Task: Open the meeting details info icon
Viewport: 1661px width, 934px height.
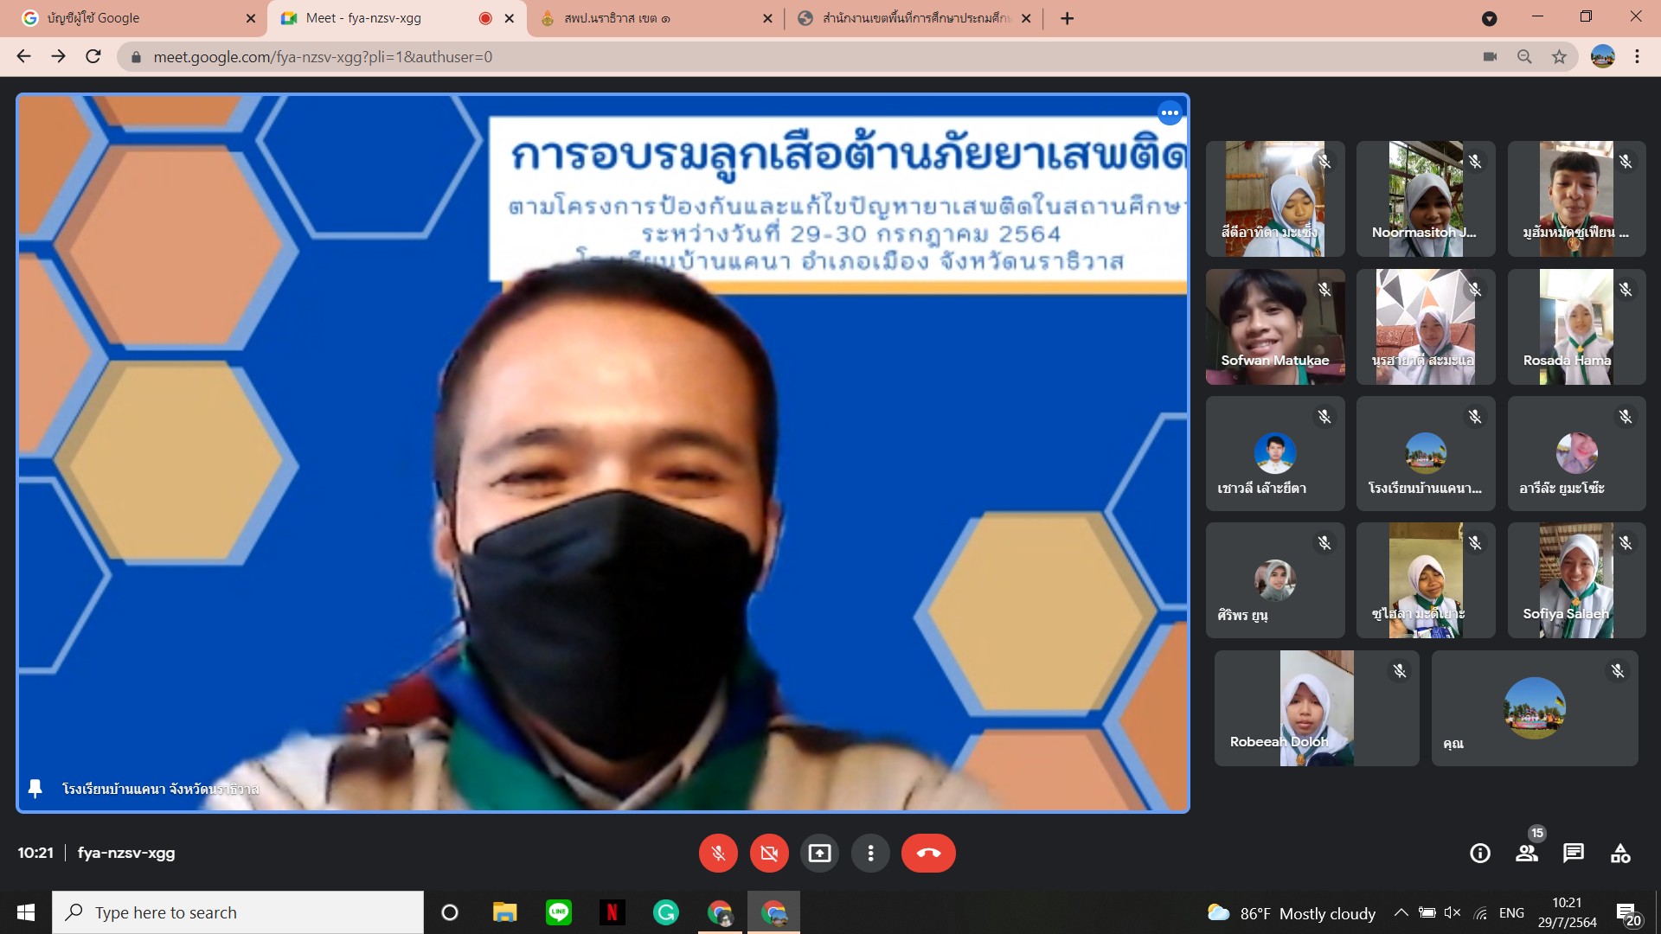Action: pos(1480,854)
